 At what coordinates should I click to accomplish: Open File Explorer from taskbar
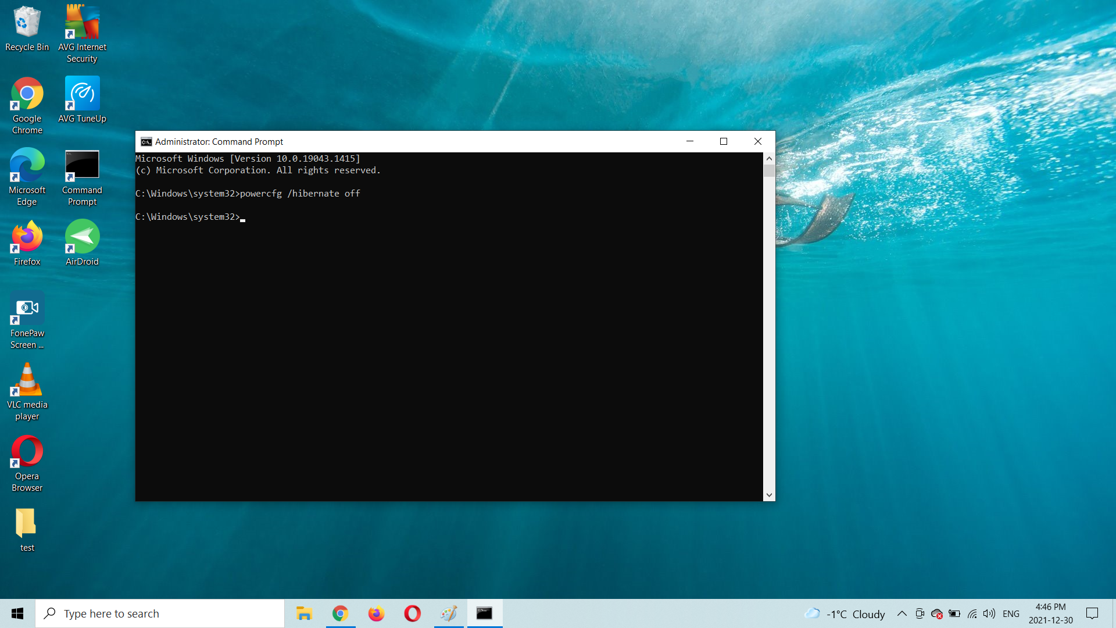click(x=303, y=613)
